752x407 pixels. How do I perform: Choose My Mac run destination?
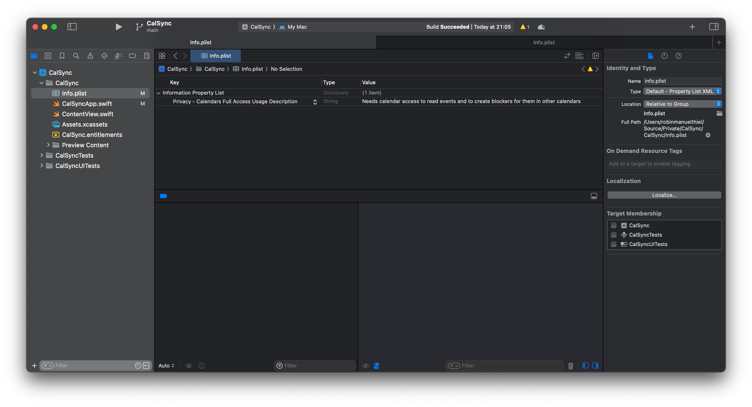[x=293, y=27]
